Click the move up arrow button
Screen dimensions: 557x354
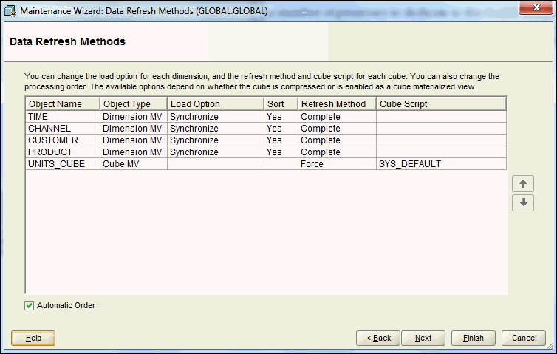(x=522, y=184)
